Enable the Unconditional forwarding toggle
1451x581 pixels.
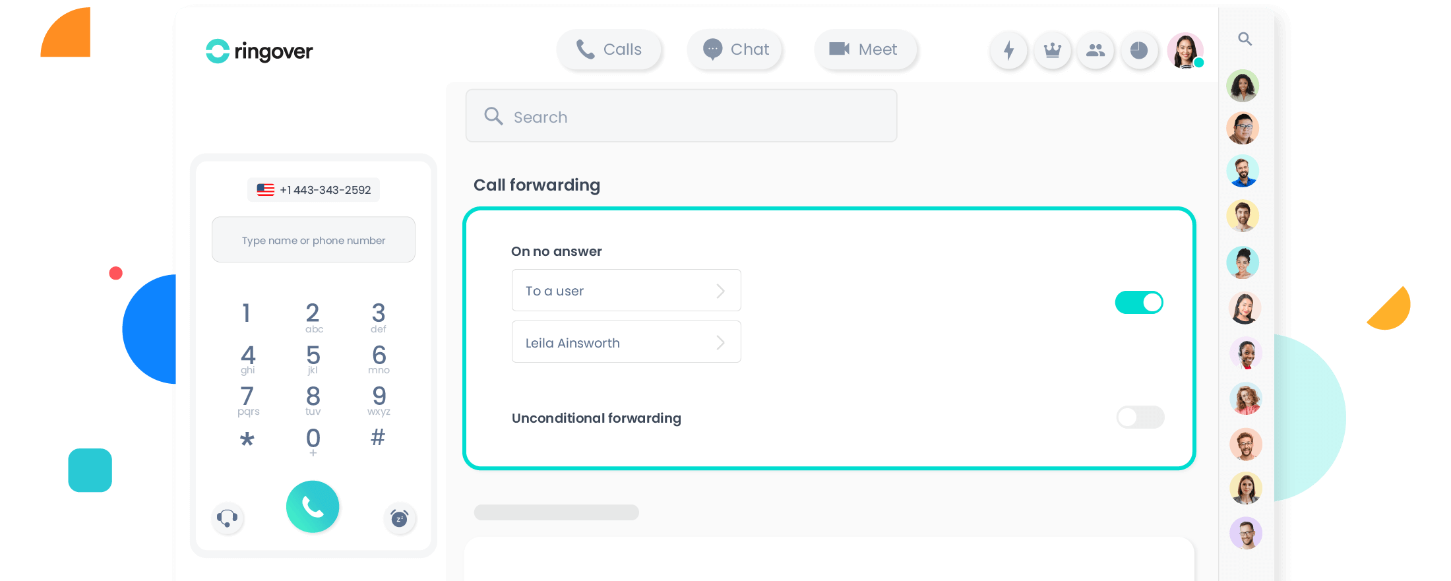tap(1140, 417)
